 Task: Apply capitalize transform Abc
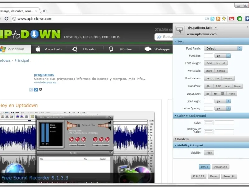point(209,86)
